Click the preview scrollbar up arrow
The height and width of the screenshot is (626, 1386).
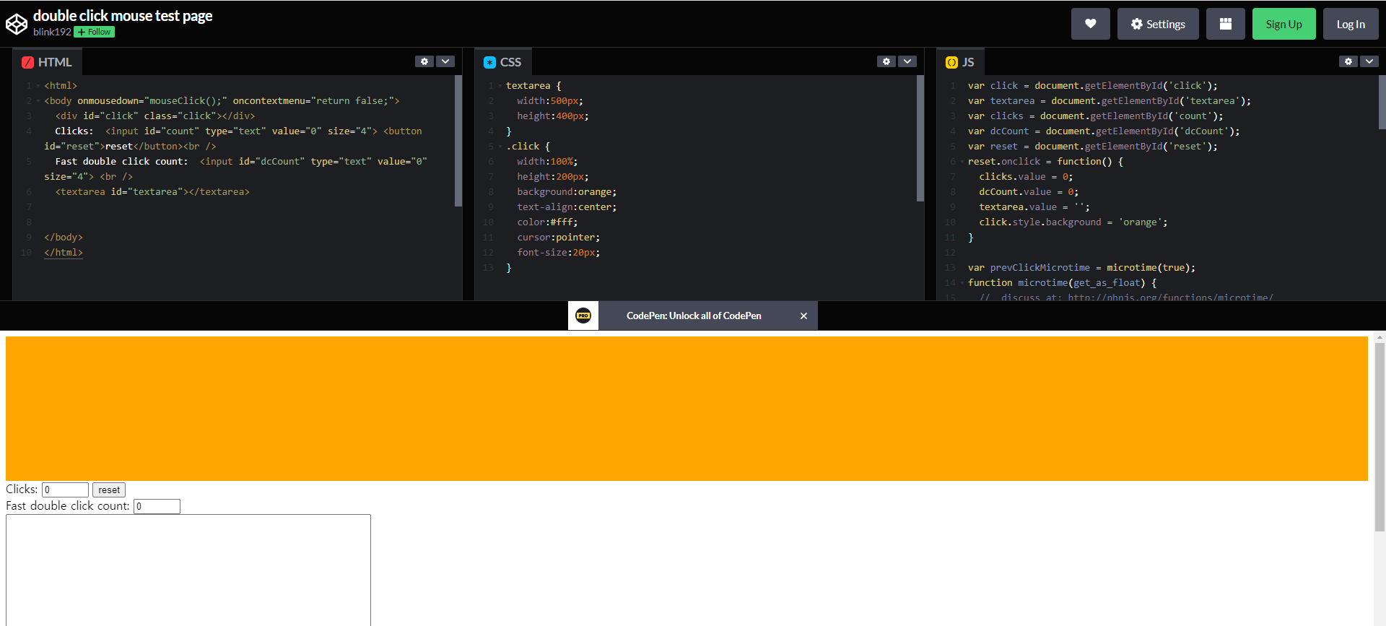click(x=1380, y=336)
